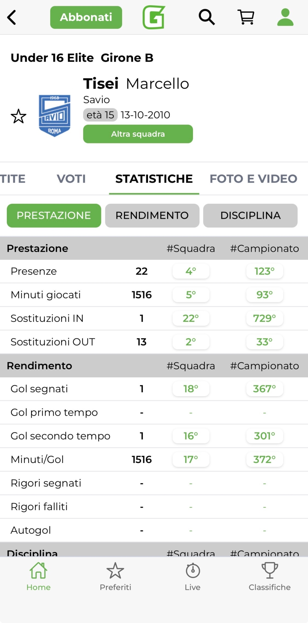
Task: Toggle favorite star for Tisei Marcello
Action: (x=18, y=116)
